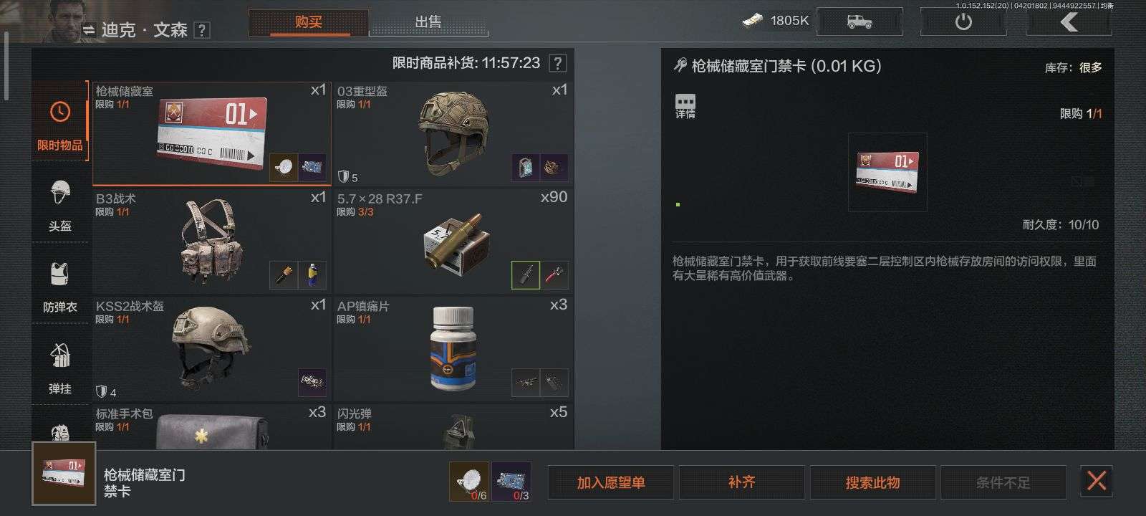Screen dimensions: 1146x516
Task: Switch to the 出售 tab
Action: point(428,22)
